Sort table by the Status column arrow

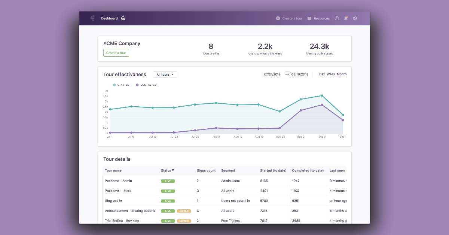(173, 170)
